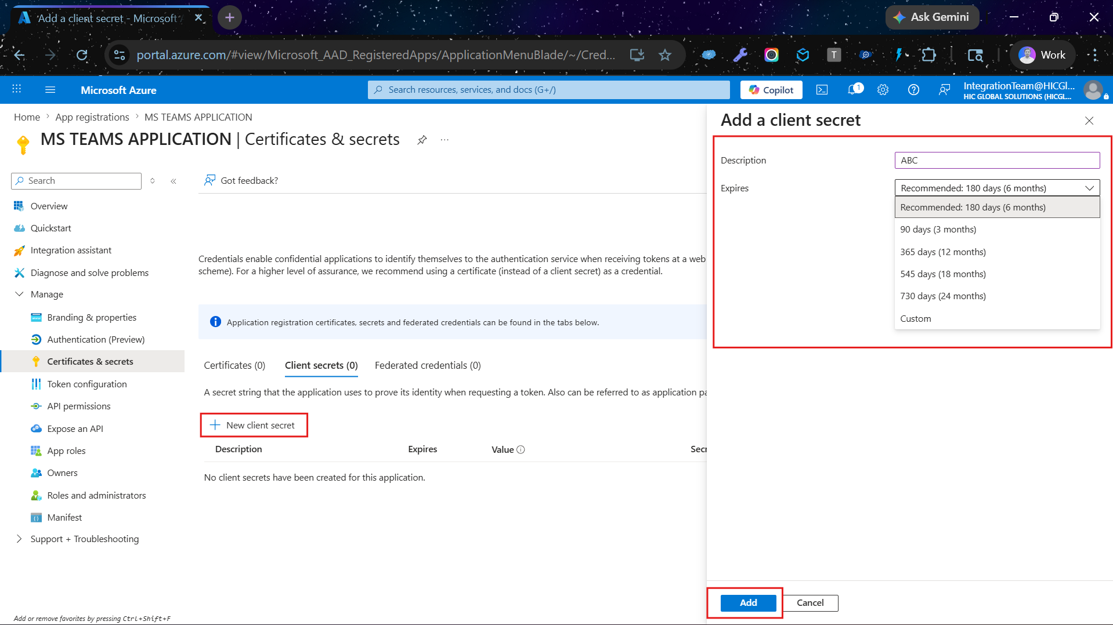This screenshot has width=1113, height=625.
Task: Open the Azure portal hamburger menu
Action: [x=50, y=90]
